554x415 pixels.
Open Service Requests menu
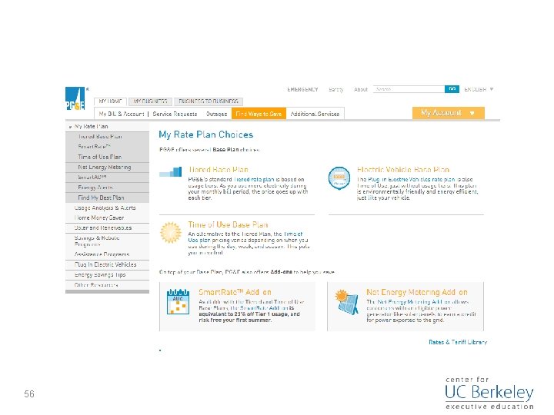(175, 114)
